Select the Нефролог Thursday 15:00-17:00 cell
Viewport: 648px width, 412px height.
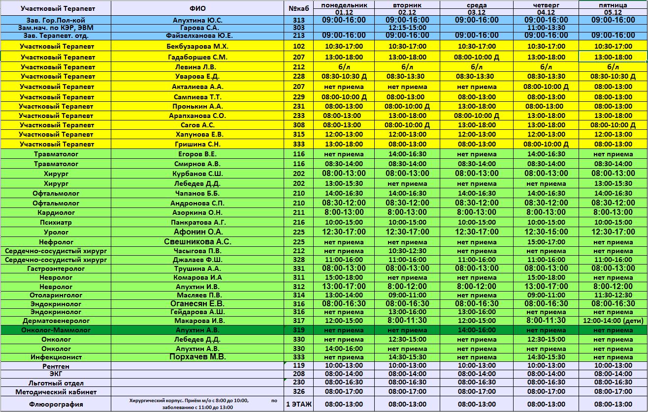(546, 242)
